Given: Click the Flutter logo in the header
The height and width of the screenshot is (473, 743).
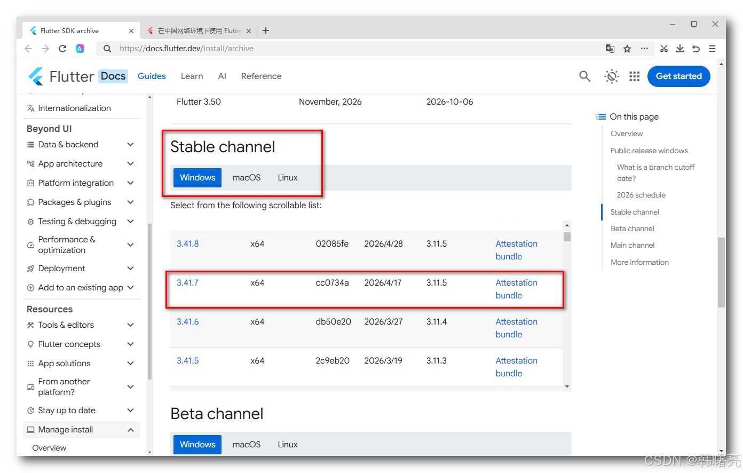Looking at the screenshot, I should (x=36, y=76).
